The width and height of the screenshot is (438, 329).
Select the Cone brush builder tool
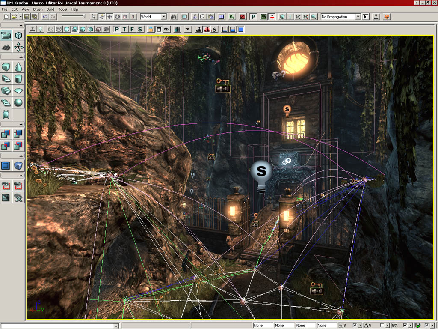18,67
